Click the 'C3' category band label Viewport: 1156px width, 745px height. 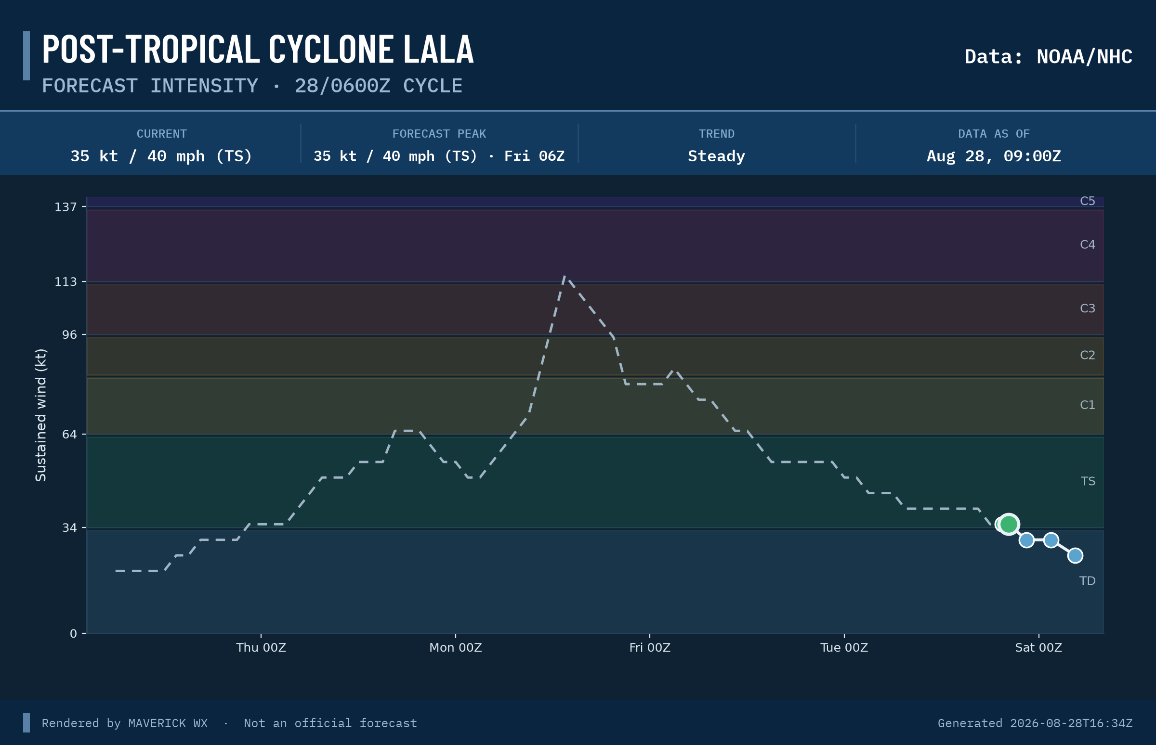(x=1087, y=308)
